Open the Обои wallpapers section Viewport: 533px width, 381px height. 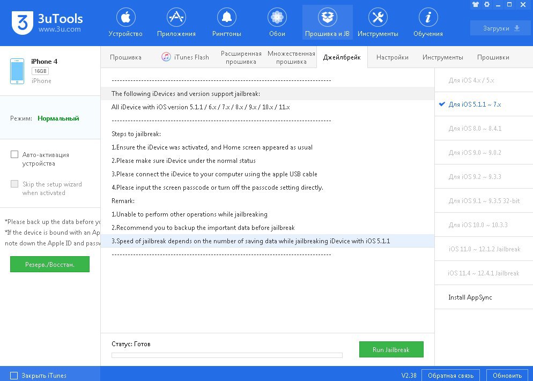[277, 23]
